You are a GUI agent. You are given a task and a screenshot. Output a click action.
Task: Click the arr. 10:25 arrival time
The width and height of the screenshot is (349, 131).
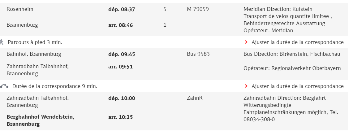pos(120,117)
